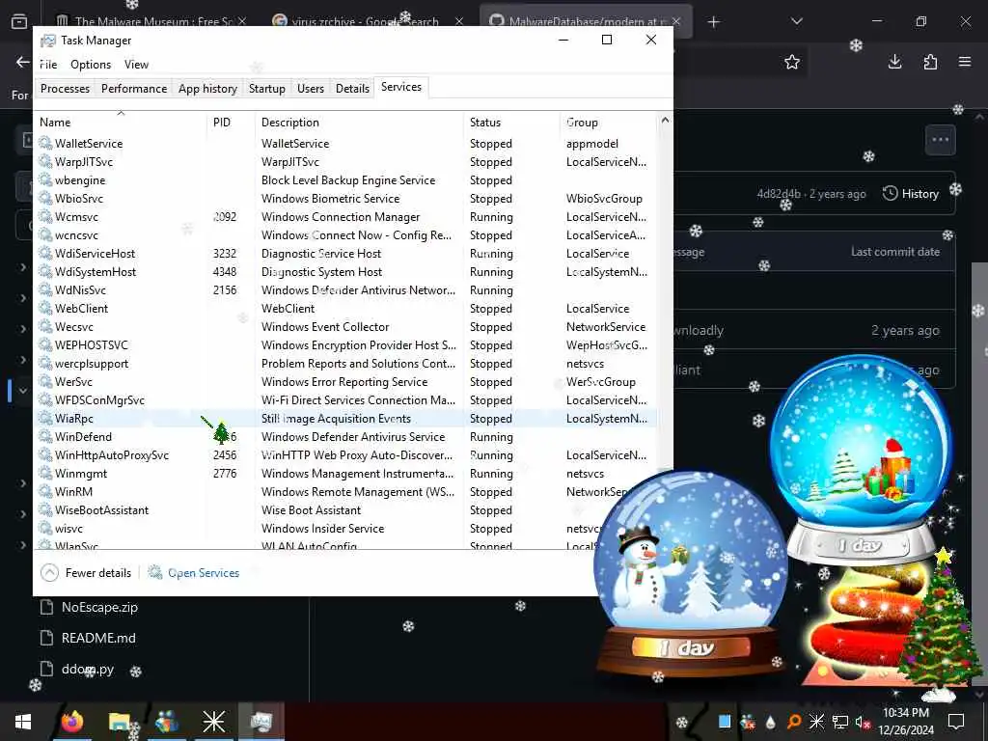Select the WdiServiceHost service
Image resolution: width=988 pixels, height=741 pixels.
pos(345,254)
